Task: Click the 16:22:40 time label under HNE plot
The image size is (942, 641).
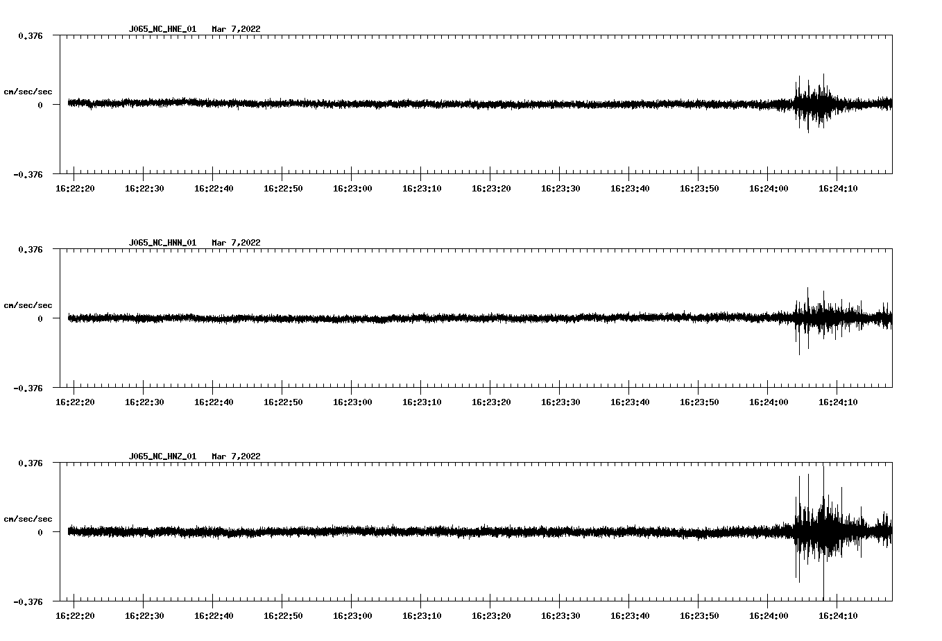Action: coord(214,189)
